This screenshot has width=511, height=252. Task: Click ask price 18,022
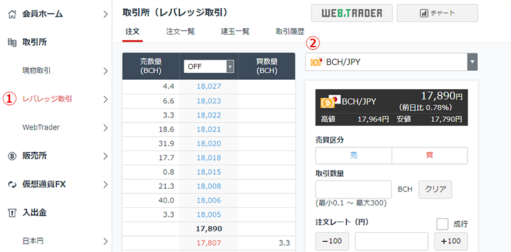click(209, 115)
